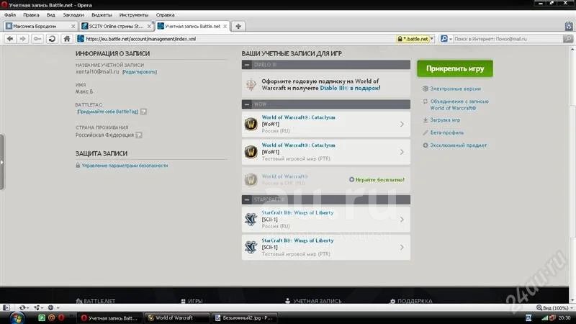Open chevron on WoW Cataclysm Russia (RU) row

402,124
